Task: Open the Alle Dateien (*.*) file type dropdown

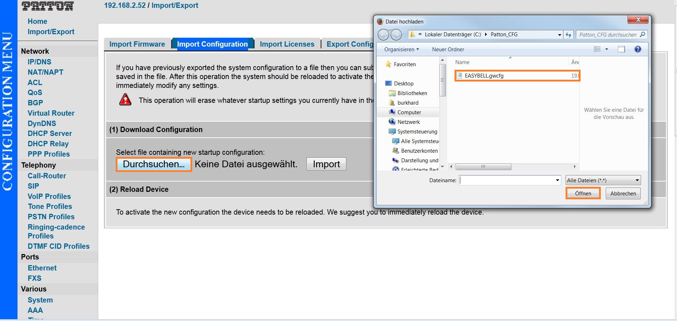Action: point(602,180)
